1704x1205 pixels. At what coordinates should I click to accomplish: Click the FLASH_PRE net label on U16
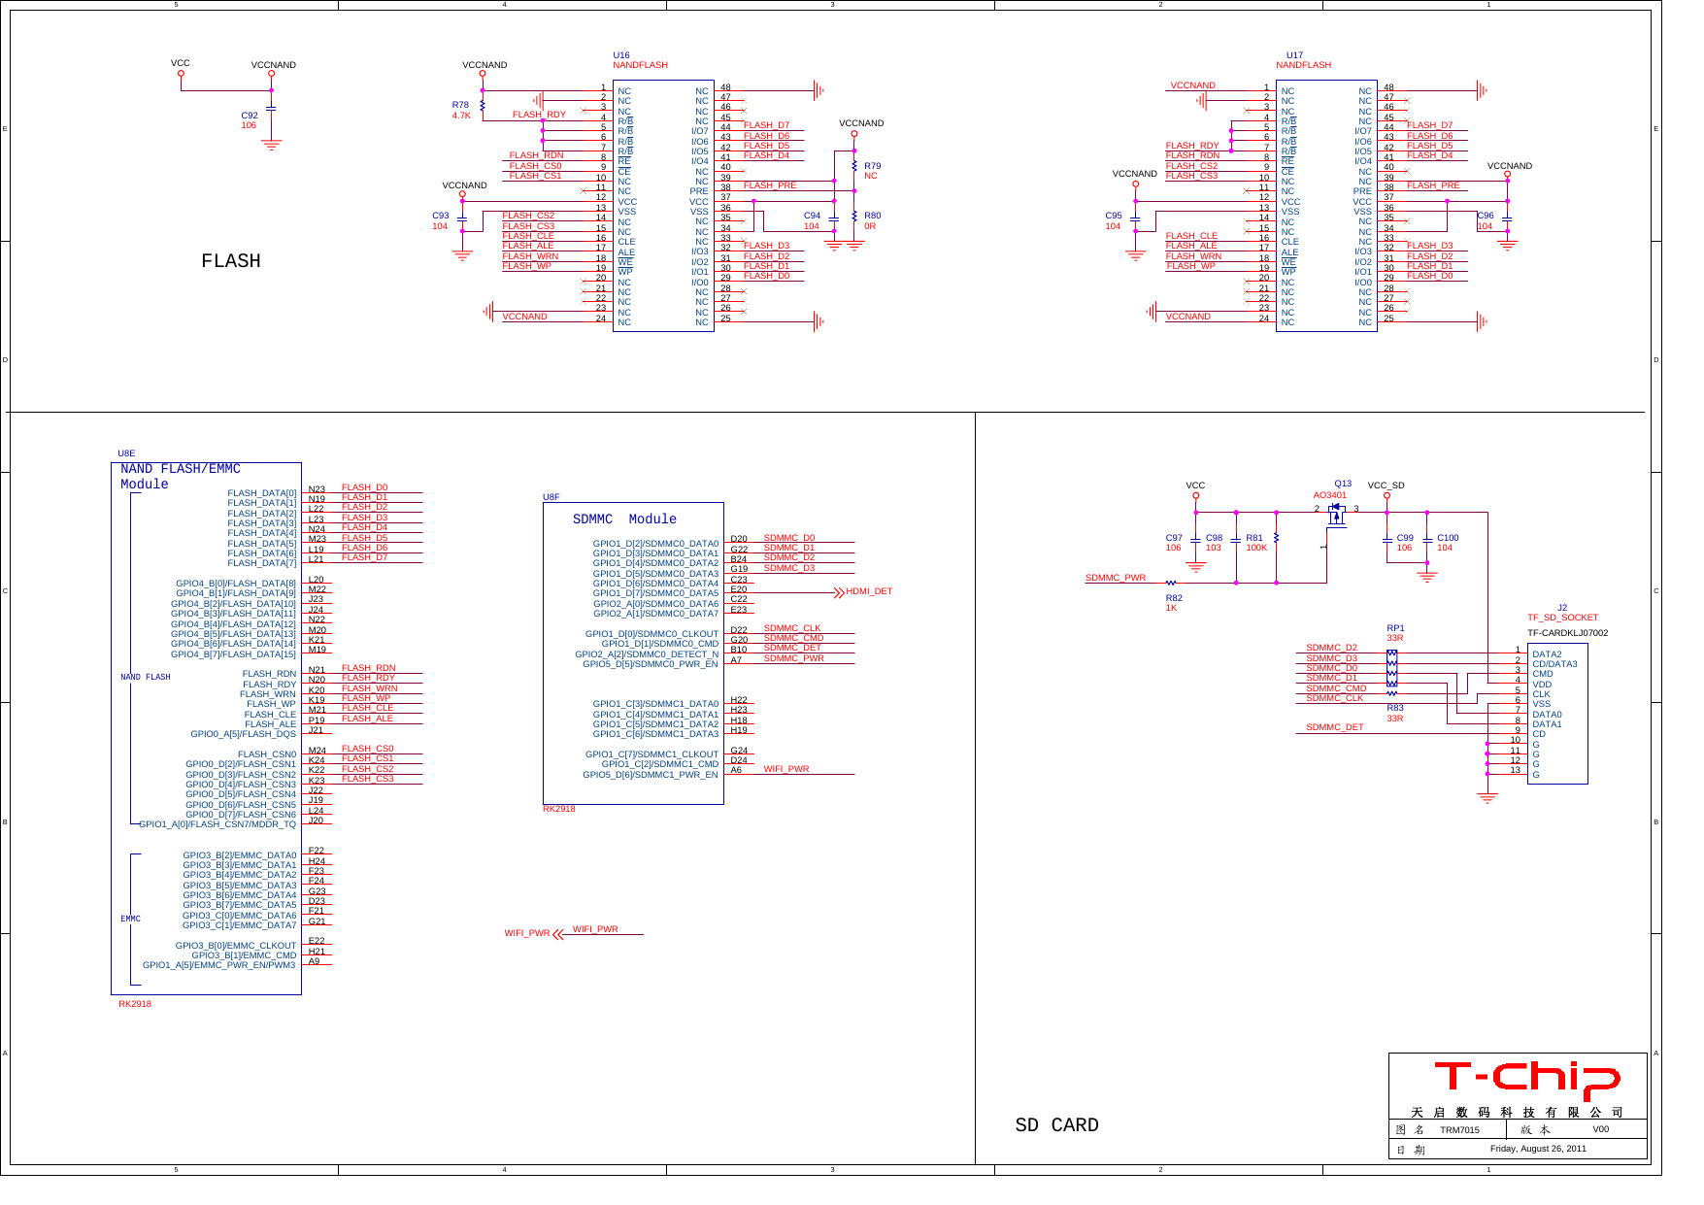point(770,185)
